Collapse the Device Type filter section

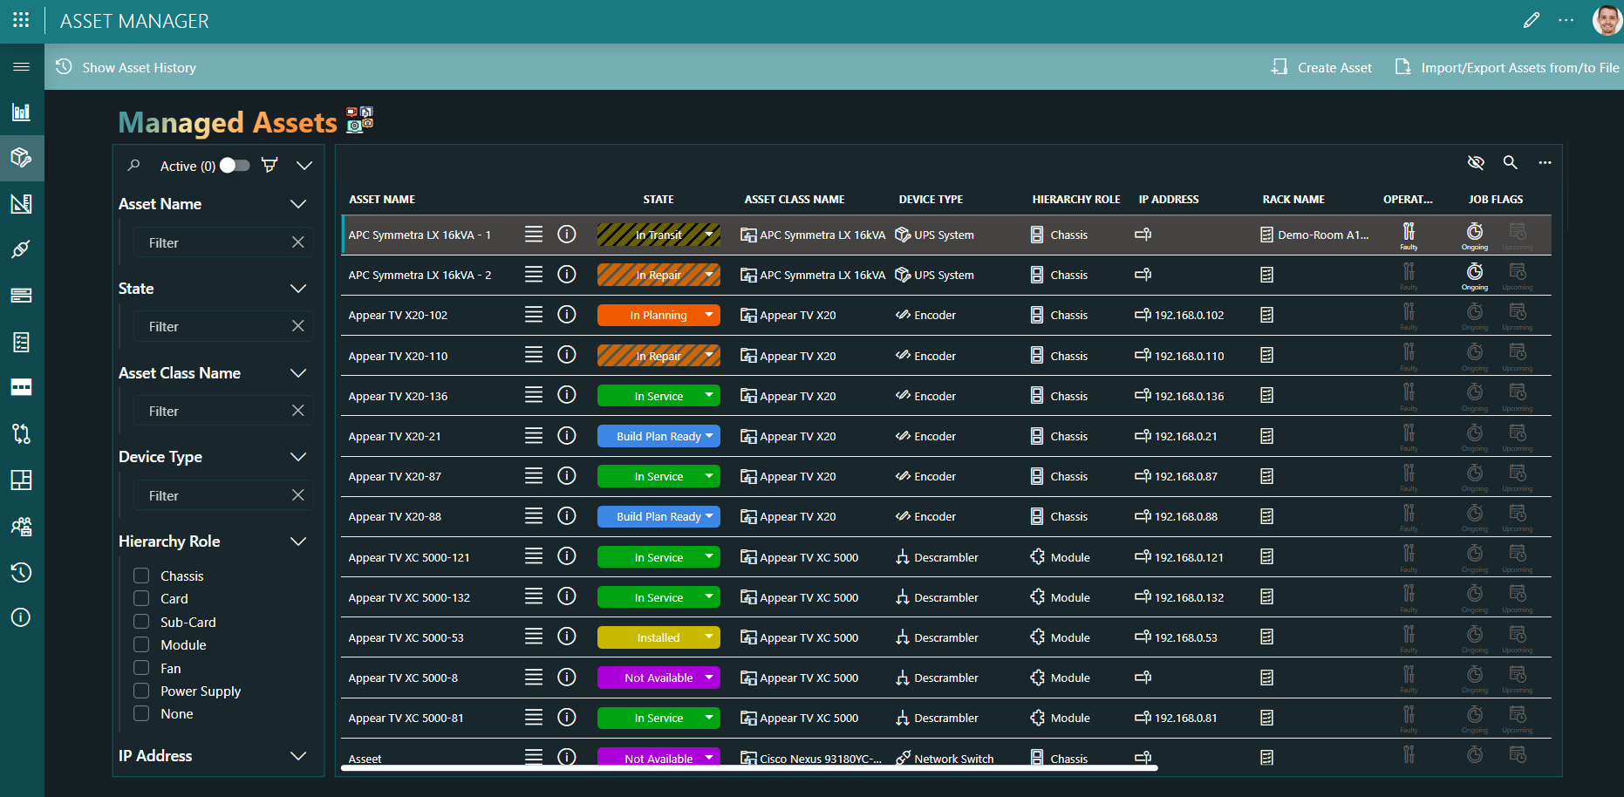tap(299, 457)
